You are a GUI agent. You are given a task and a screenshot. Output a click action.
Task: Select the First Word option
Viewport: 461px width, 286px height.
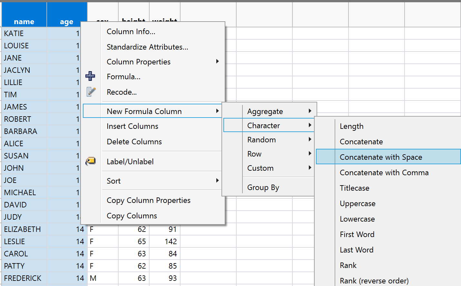click(357, 234)
